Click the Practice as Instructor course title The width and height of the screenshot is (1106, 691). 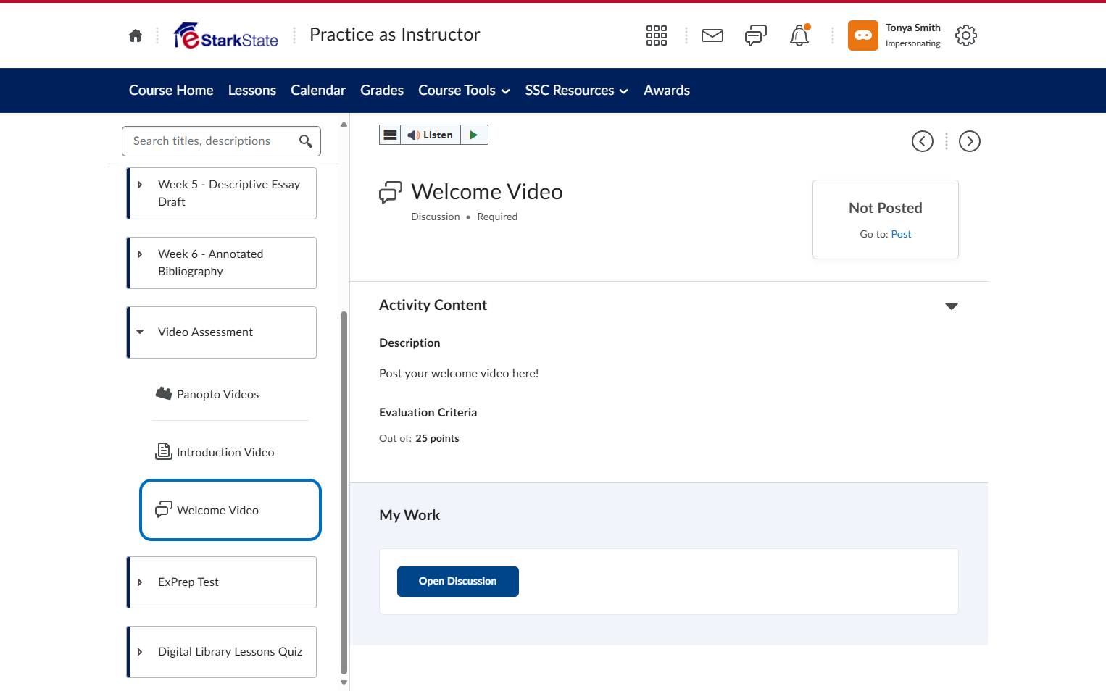[395, 35]
